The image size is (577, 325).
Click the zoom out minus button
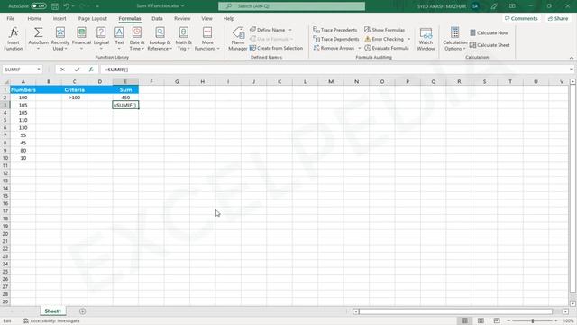click(x=508, y=321)
